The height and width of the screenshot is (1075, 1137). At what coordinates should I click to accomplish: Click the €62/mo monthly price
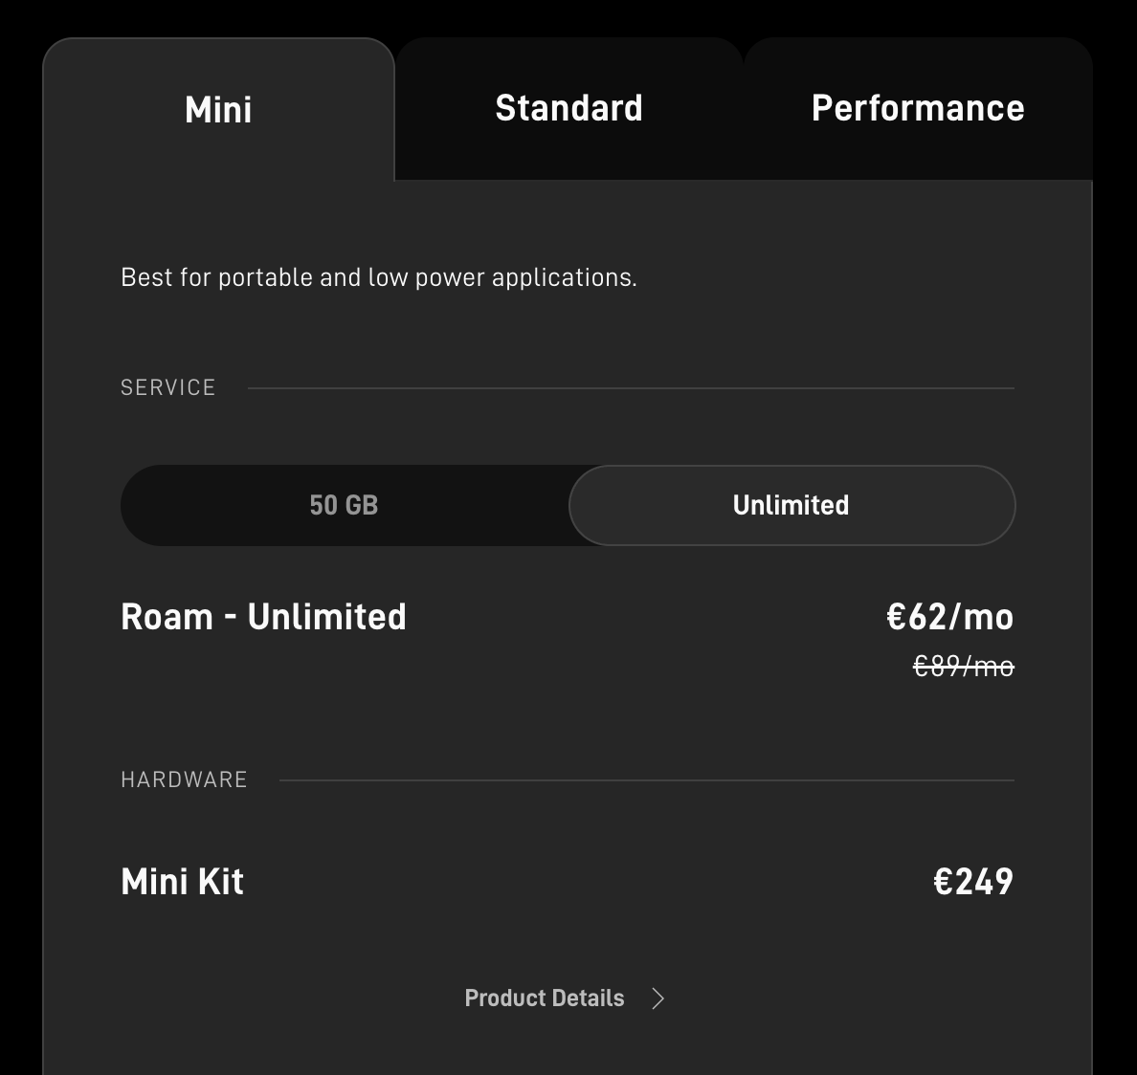(x=949, y=617)
